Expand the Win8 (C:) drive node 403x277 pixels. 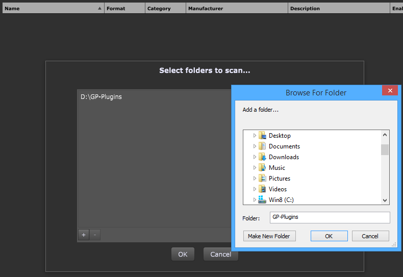coord(255,199)
